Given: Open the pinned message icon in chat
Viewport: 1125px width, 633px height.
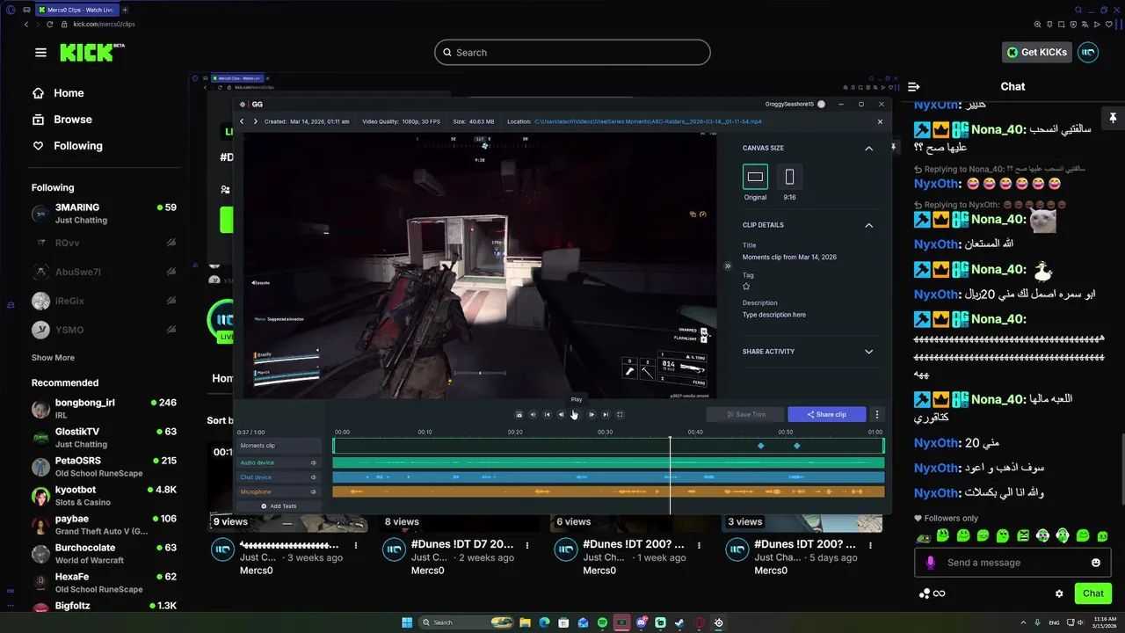Looking at the screenshot, I should tap(1113, 118).
